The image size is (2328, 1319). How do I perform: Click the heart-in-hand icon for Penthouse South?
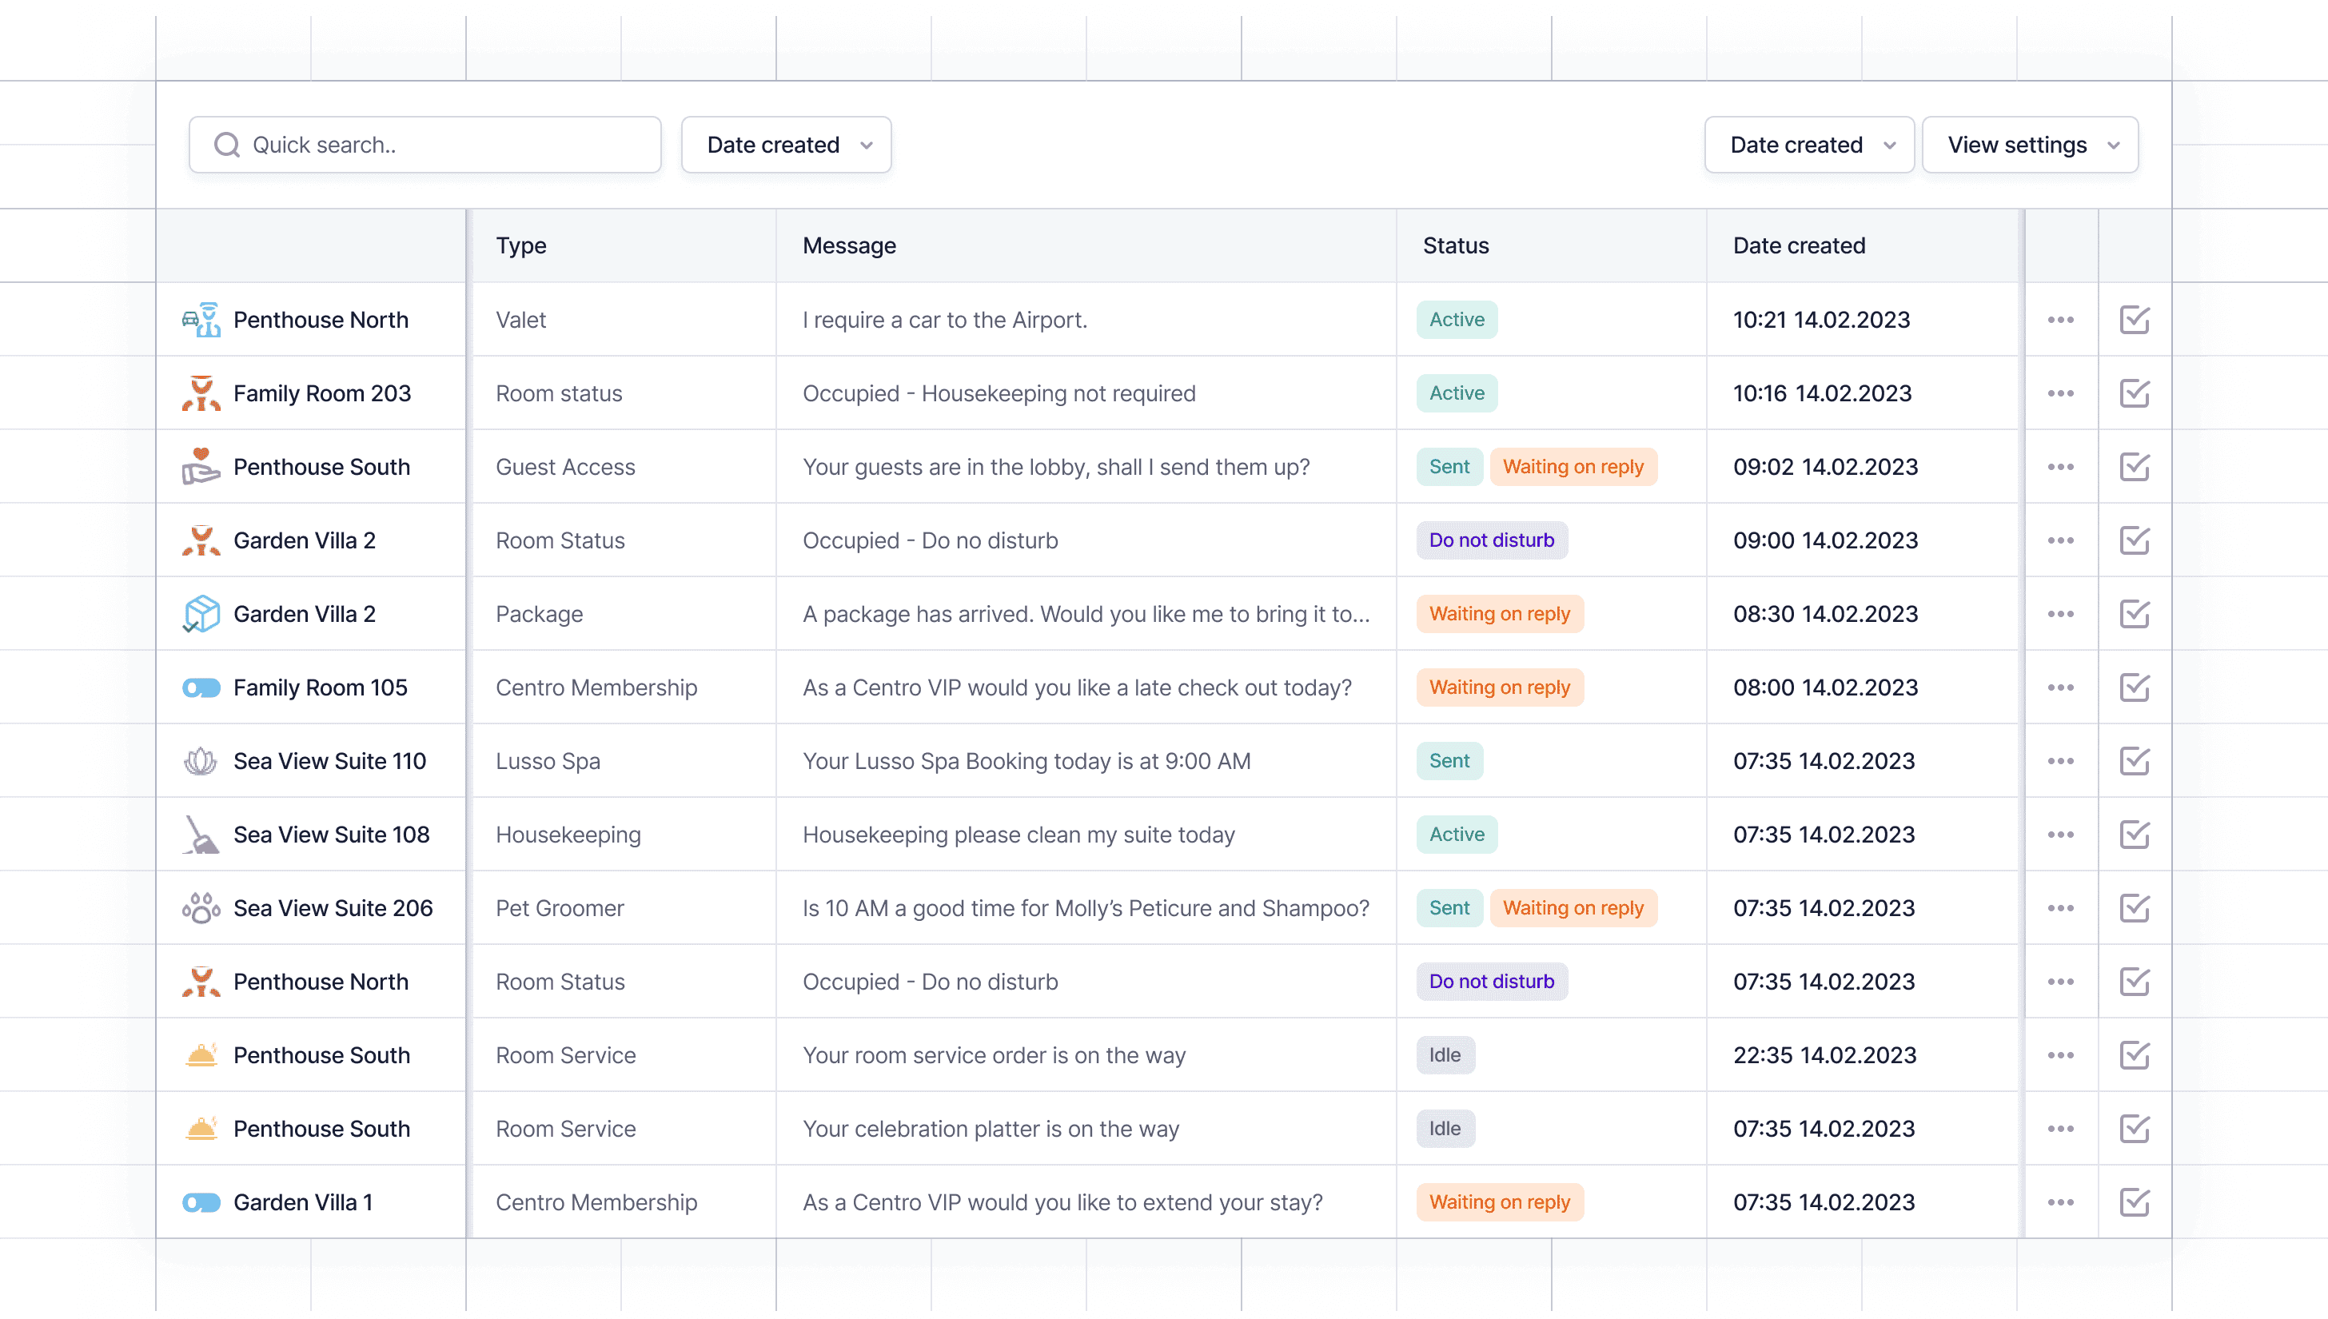pyautogui.click(x=200, y=467)
